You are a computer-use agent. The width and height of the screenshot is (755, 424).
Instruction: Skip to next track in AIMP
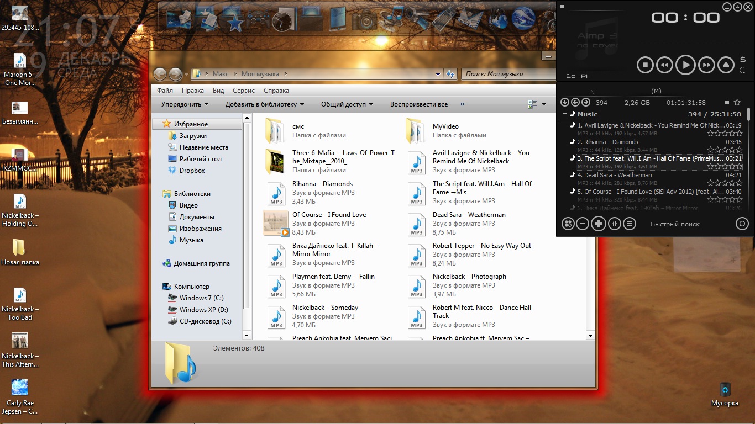pyautogui.click(x=706, y=65)
